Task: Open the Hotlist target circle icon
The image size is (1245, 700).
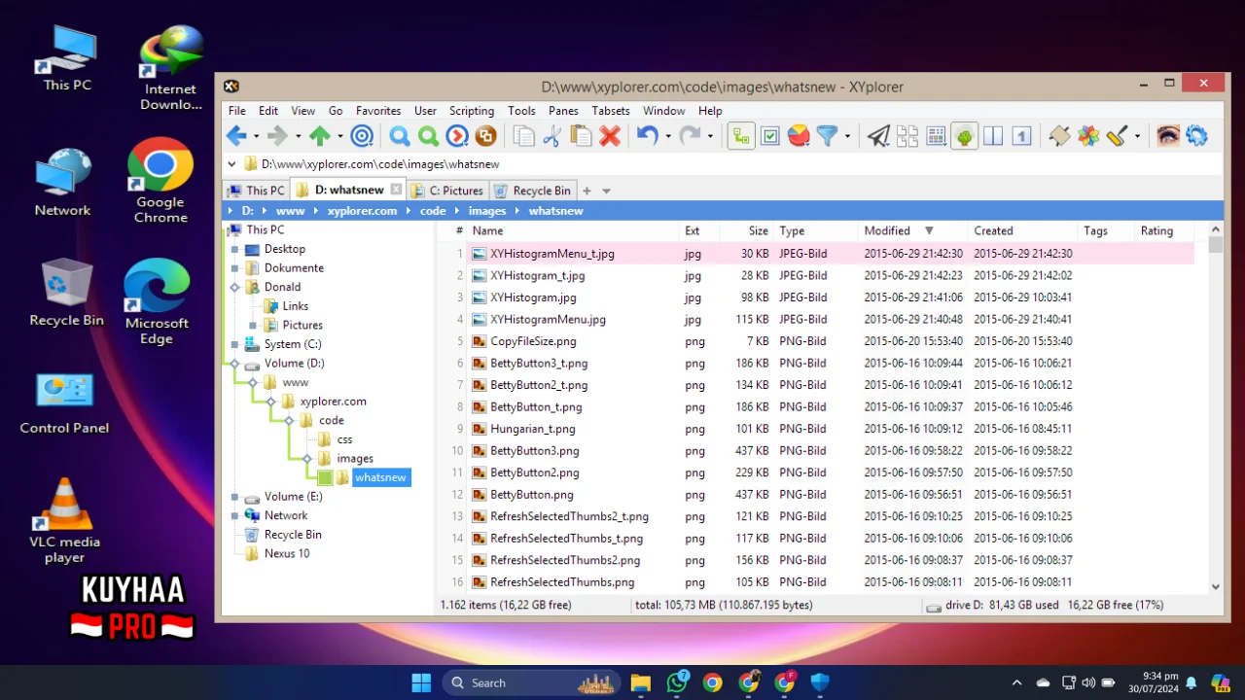Action: coord(362,136)
